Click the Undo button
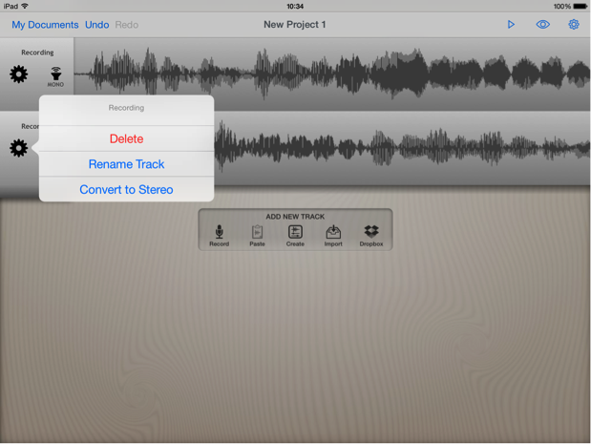Screen dimensions: 591x444 96,25
